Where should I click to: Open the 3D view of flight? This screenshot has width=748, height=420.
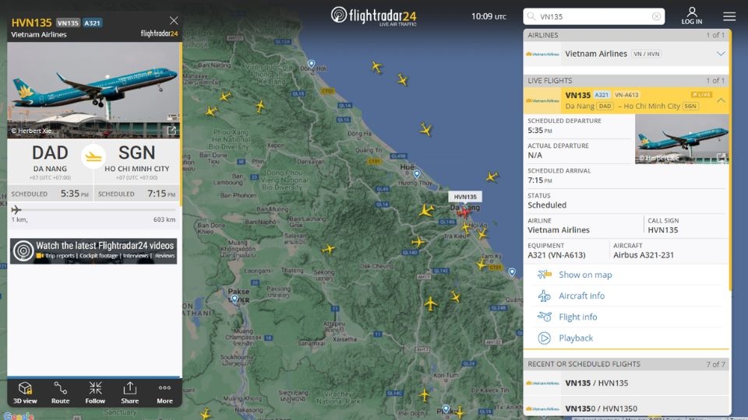click(x=25, y=392)
